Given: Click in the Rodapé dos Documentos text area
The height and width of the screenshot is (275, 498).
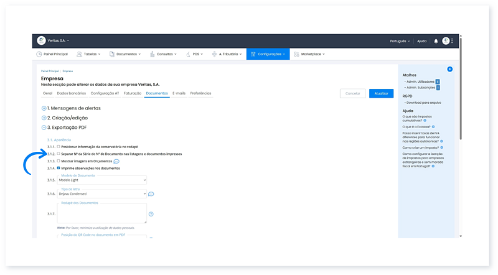Looking at the screenshot, I should (102, 213).
